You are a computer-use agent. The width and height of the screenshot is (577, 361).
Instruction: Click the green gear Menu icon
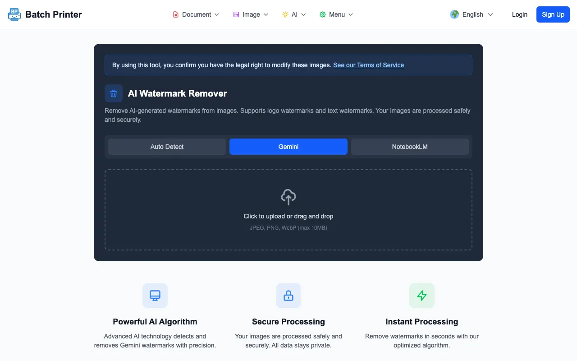[x=323, y=14]
